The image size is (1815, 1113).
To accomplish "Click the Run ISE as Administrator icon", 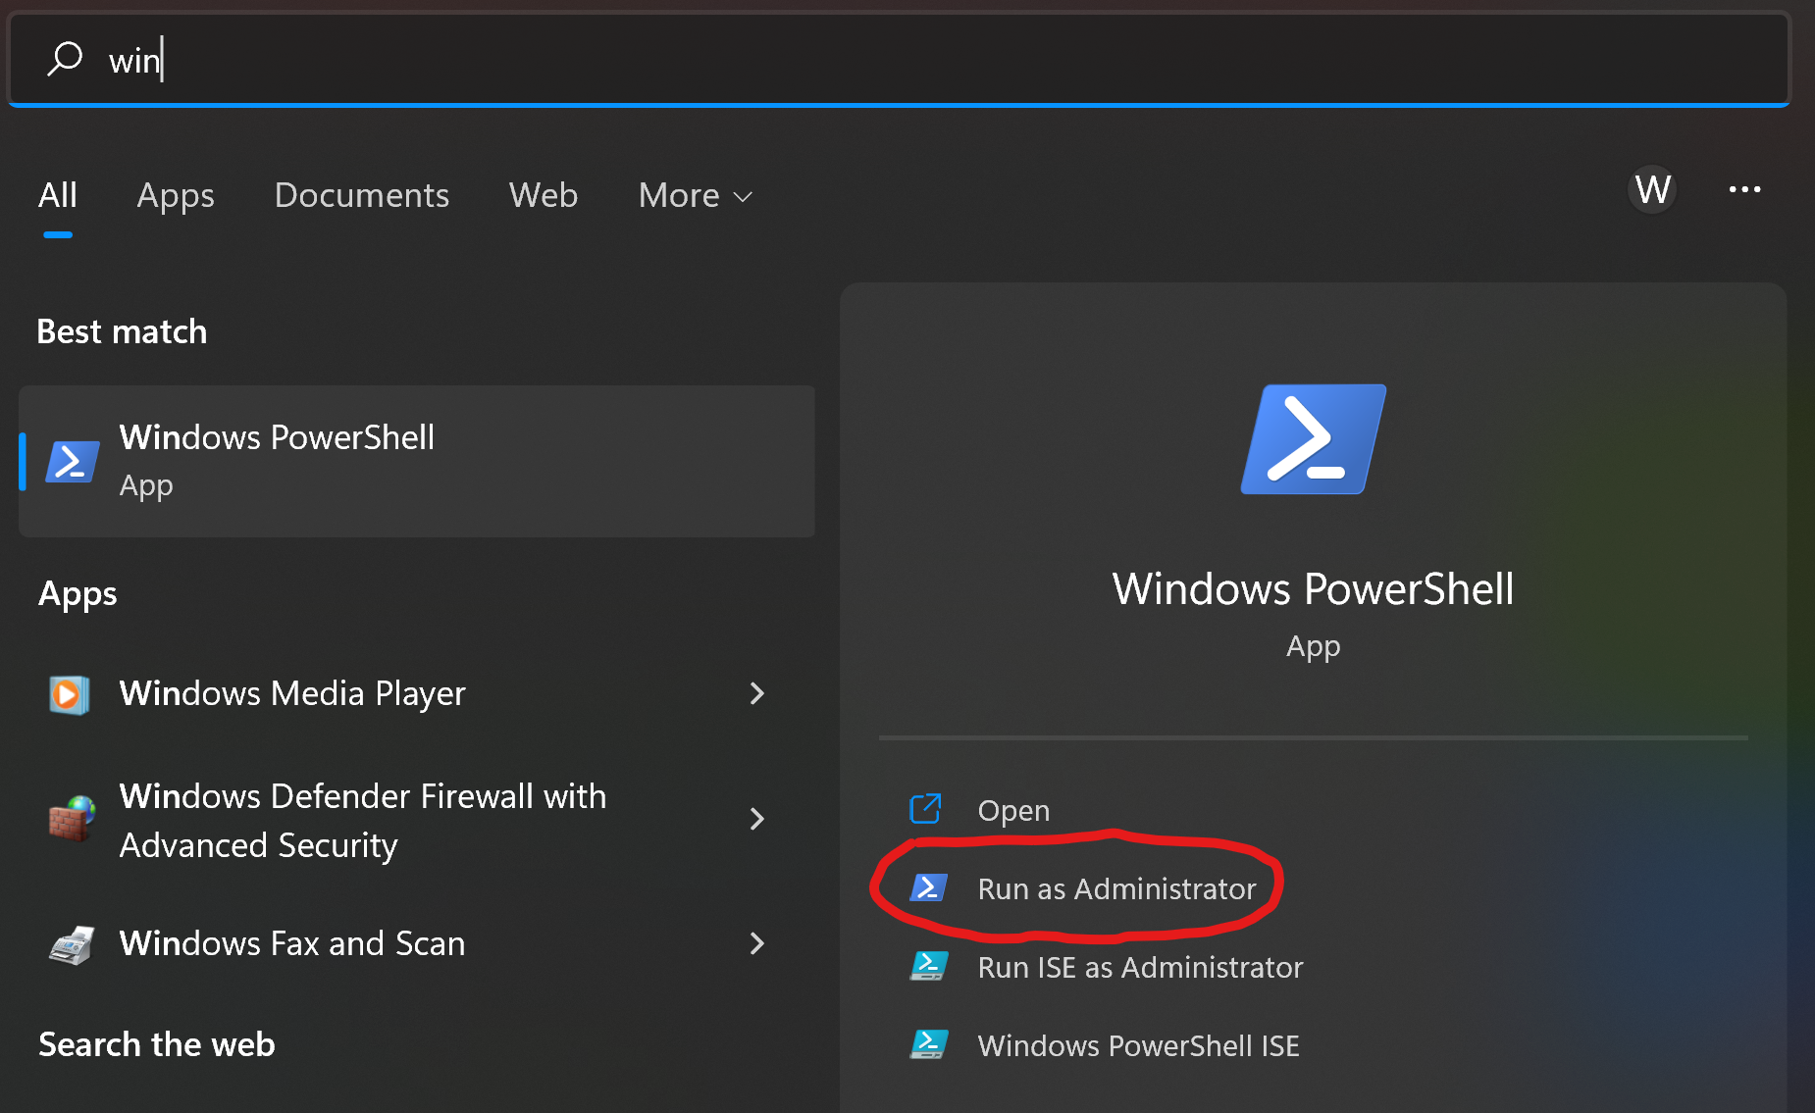I will [928, 967].
